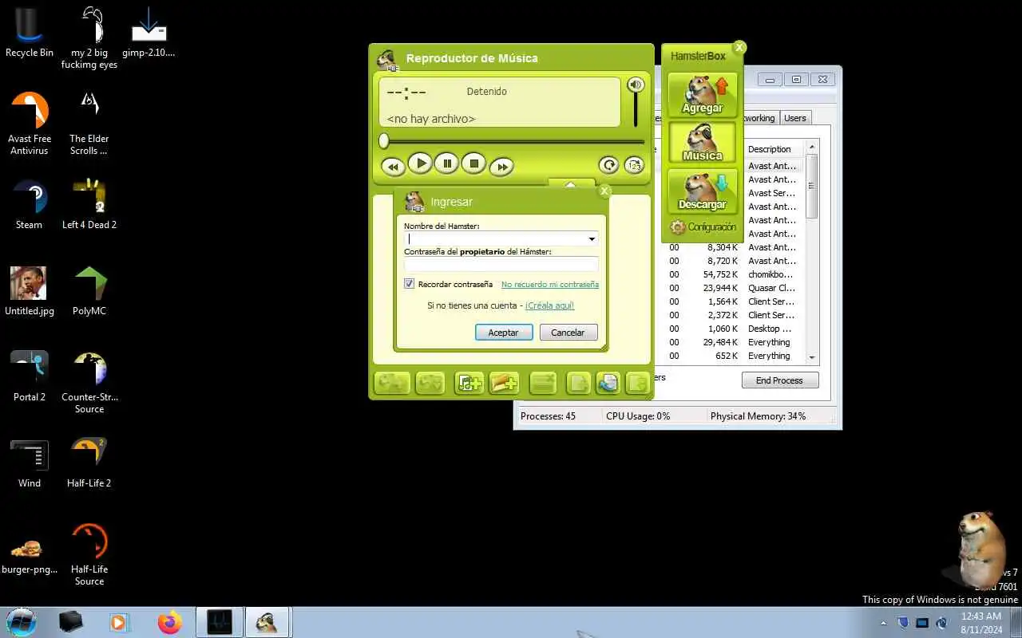This screenshot has height=638, width=1022.
Task: Select the Steam desktop icon
Action: [30, 205]
